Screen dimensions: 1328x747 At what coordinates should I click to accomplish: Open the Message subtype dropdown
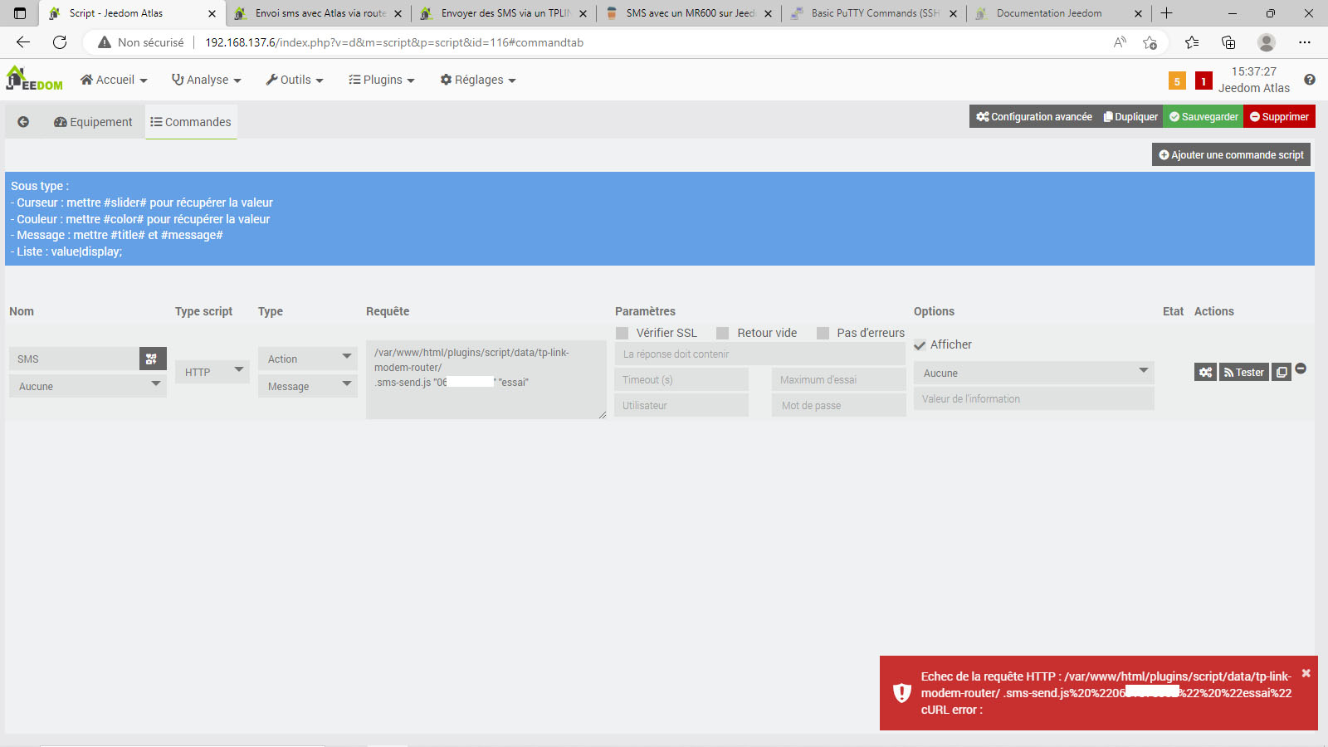click(308, 386)
